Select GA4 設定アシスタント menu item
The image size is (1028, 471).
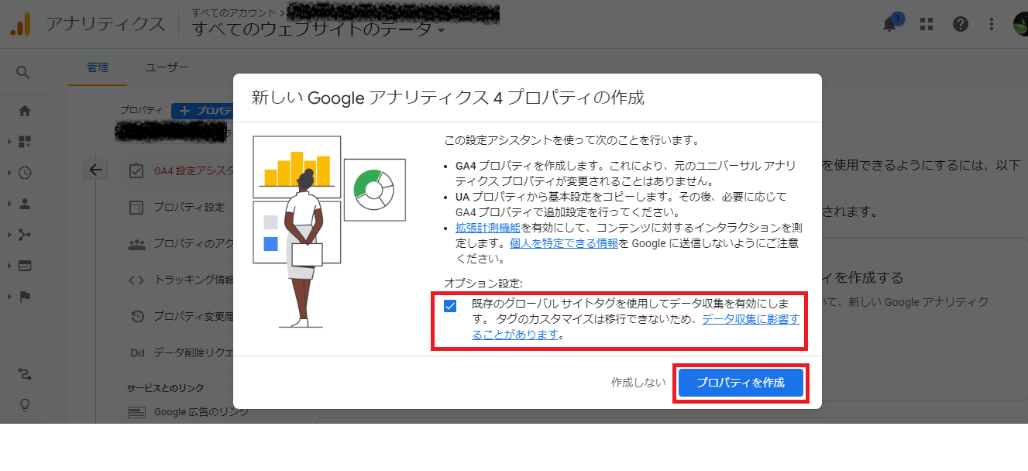(x=179, y=171)
